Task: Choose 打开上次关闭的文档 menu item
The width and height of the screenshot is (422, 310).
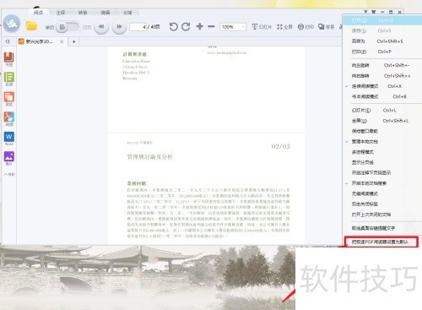Action: tap(382, 215)
